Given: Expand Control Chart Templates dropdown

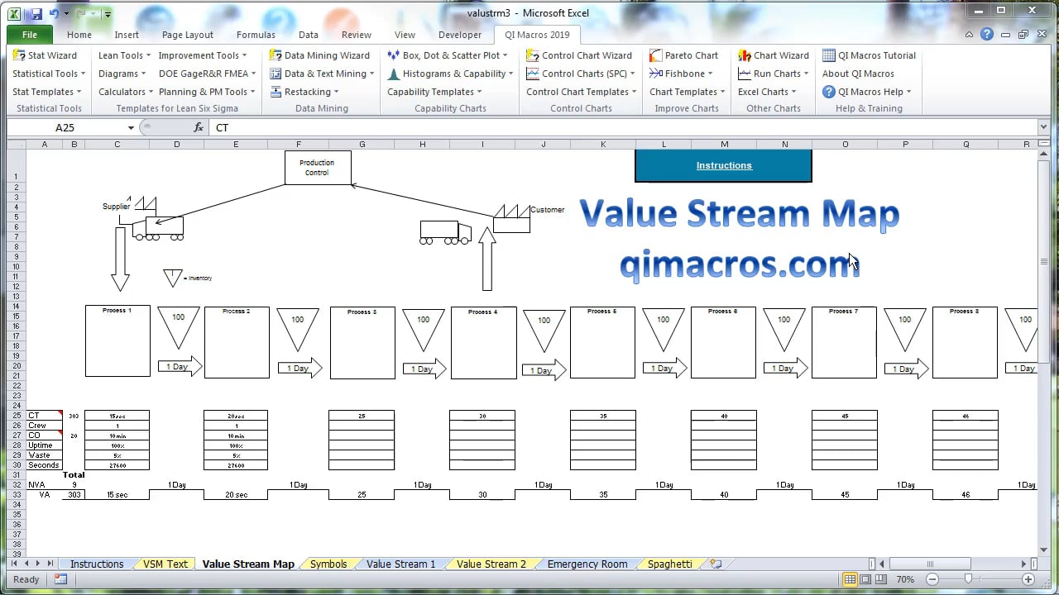Looking at the screenshot, I should [582, 92].
